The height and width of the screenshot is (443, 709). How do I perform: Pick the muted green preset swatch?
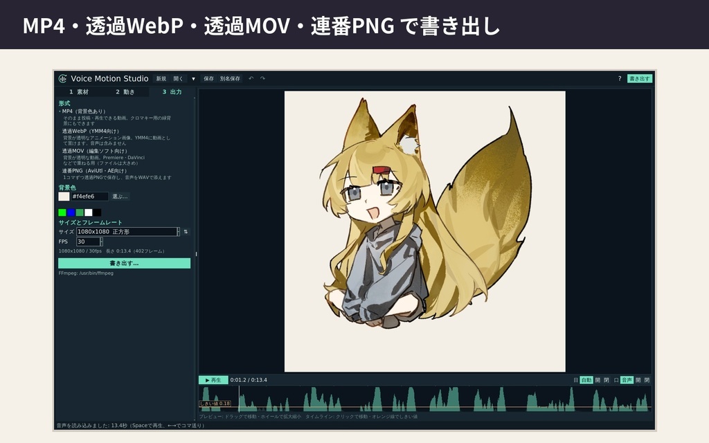point(80,213)
